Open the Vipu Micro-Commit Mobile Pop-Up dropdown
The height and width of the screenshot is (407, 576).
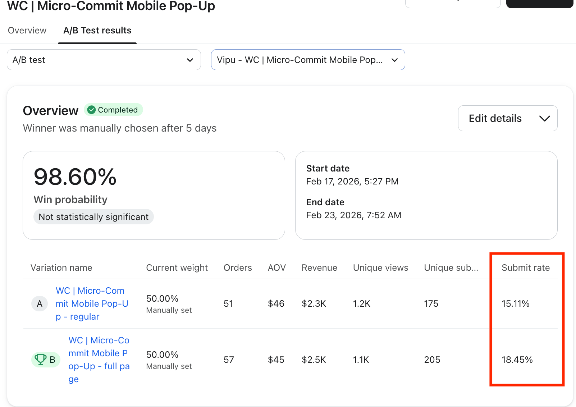pos(308,60)
